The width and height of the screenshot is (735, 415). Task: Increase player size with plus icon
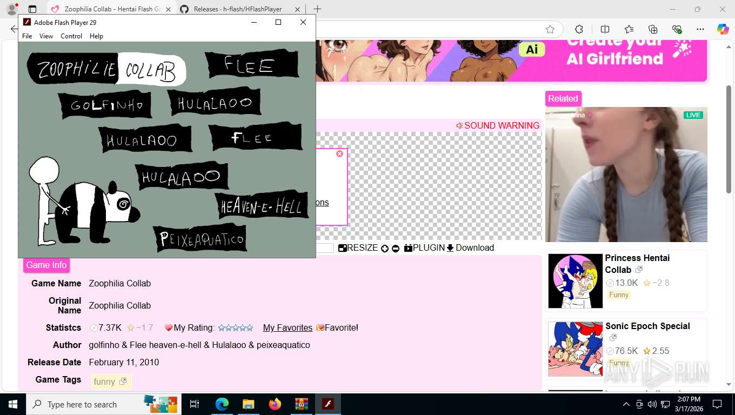click(385, 249)
